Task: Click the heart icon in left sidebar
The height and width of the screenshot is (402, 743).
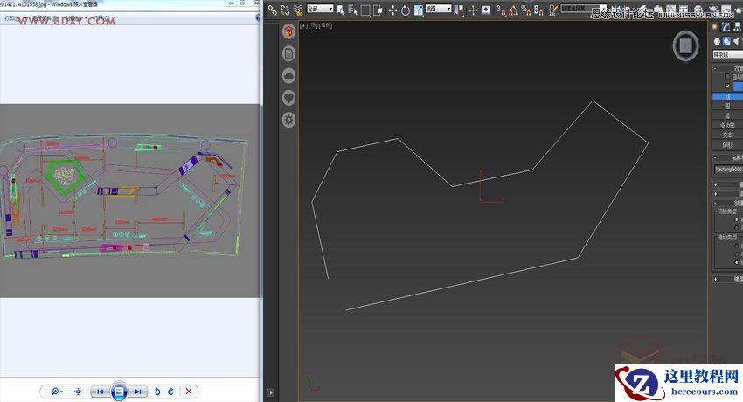Action: [288, 98]
